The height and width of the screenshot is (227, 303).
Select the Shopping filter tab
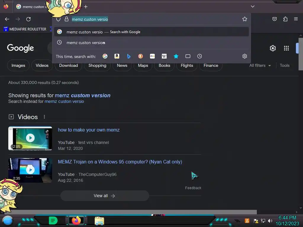(x=97, y=65)
